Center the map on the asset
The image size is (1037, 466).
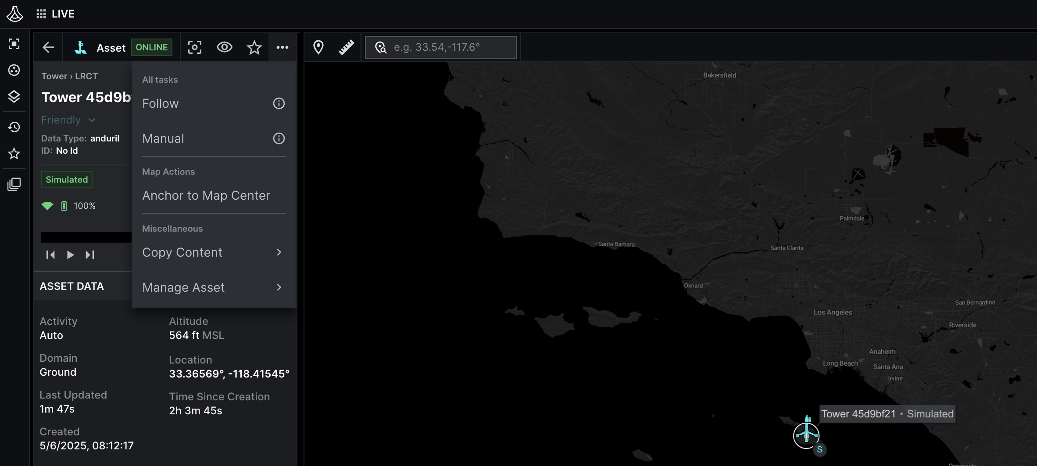pyautogui.click(x=194, y=47)
